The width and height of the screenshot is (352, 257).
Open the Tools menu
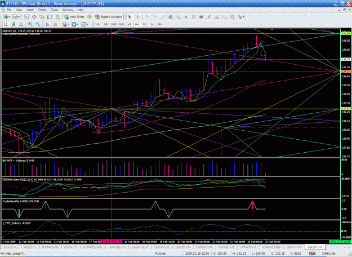click(54, 10)
